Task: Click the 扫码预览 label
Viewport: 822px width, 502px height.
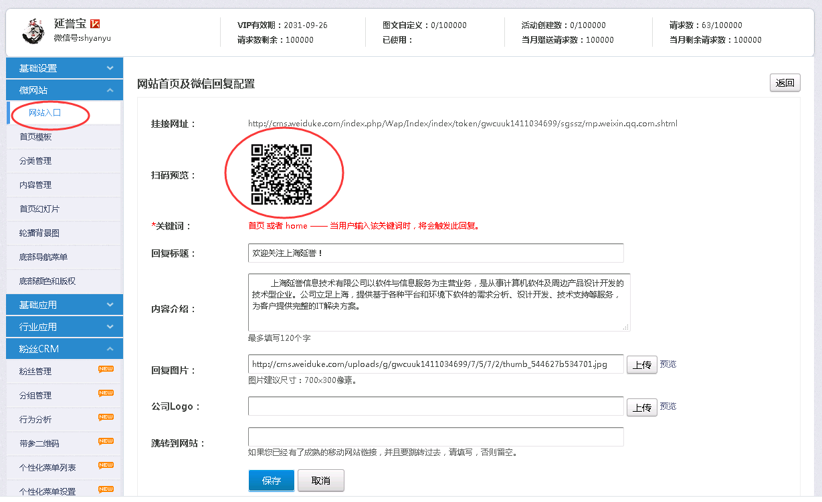Action: pos(174,175)
